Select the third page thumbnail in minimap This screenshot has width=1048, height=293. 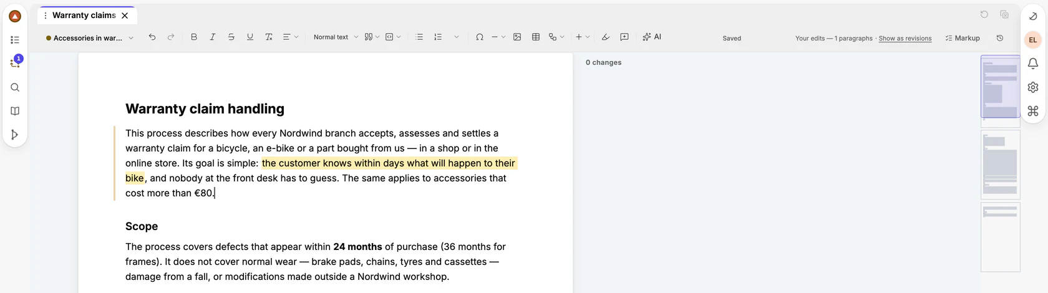(1000, 237)
